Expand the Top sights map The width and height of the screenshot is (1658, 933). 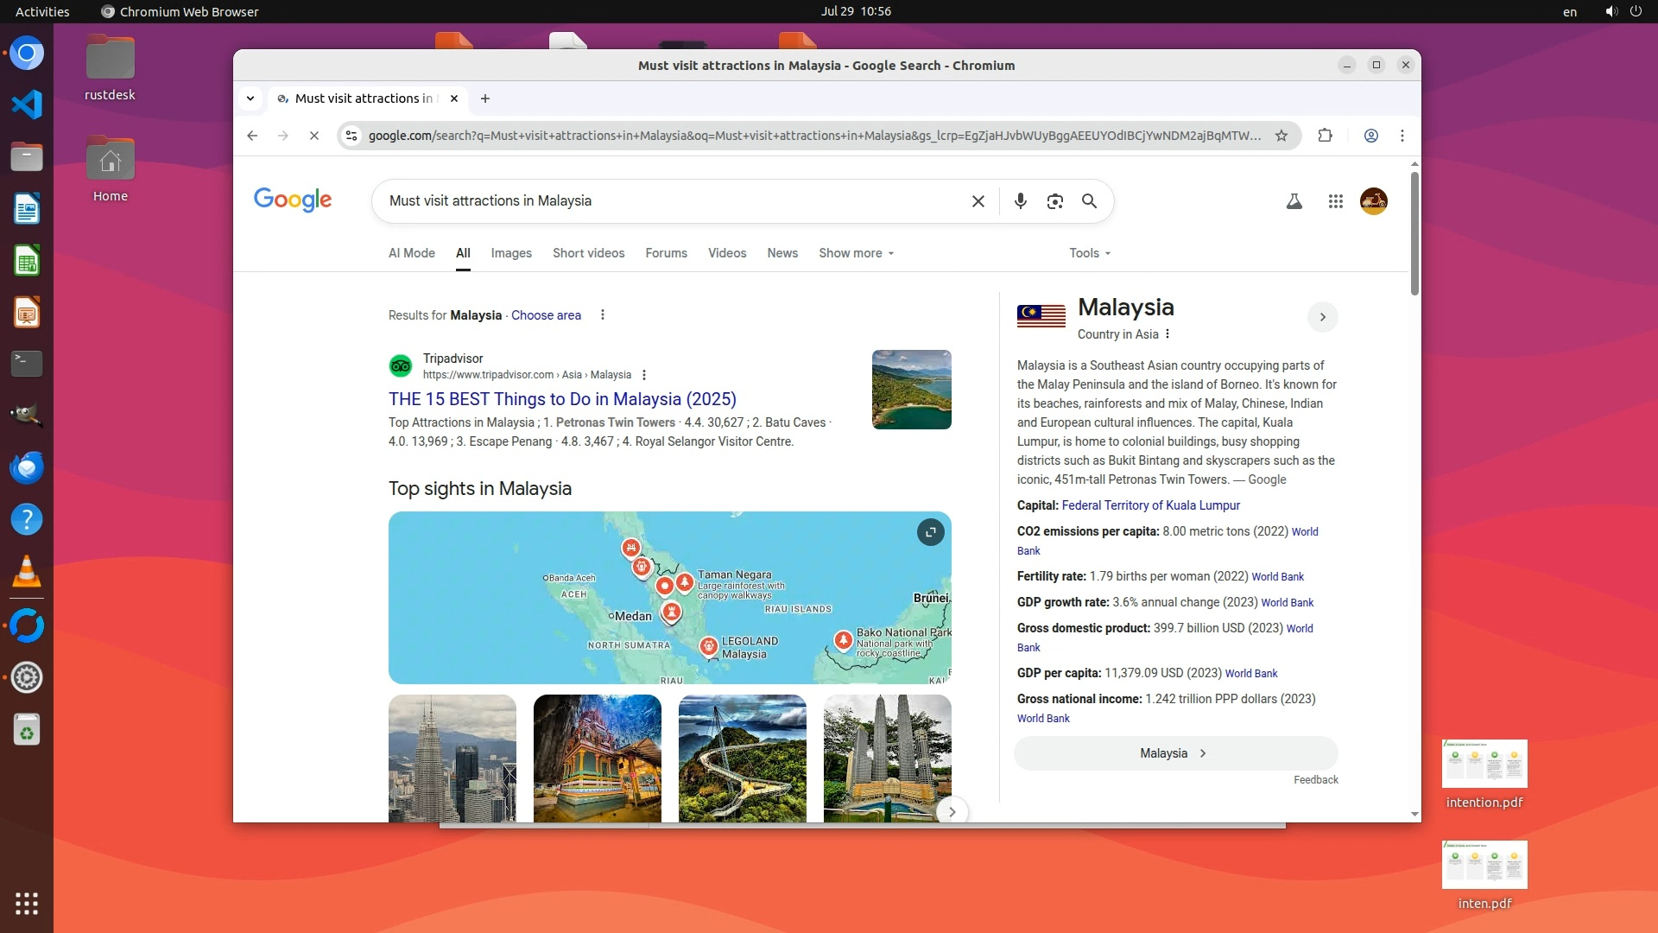(x=930, y=532)
